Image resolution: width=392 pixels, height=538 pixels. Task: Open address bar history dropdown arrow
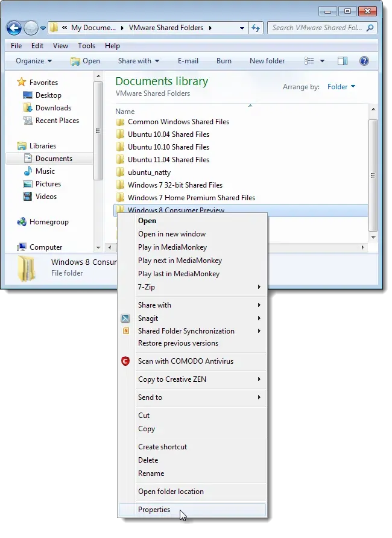tap(242, 28)
